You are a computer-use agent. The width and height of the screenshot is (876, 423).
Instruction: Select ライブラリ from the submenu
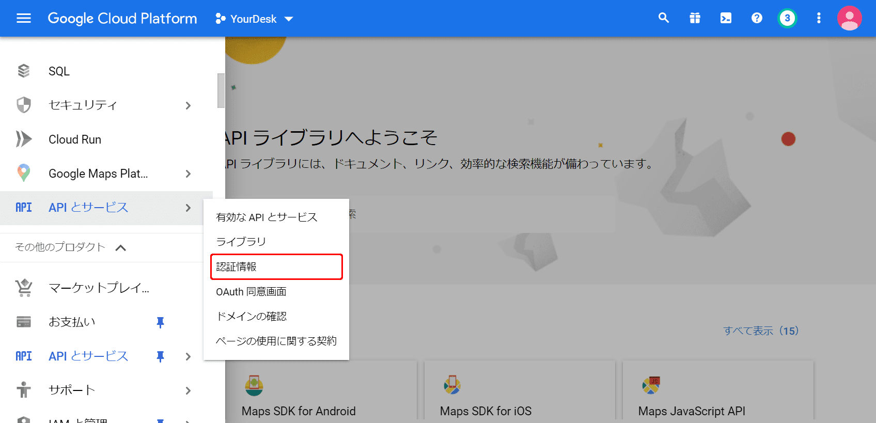tap(276, 242)
